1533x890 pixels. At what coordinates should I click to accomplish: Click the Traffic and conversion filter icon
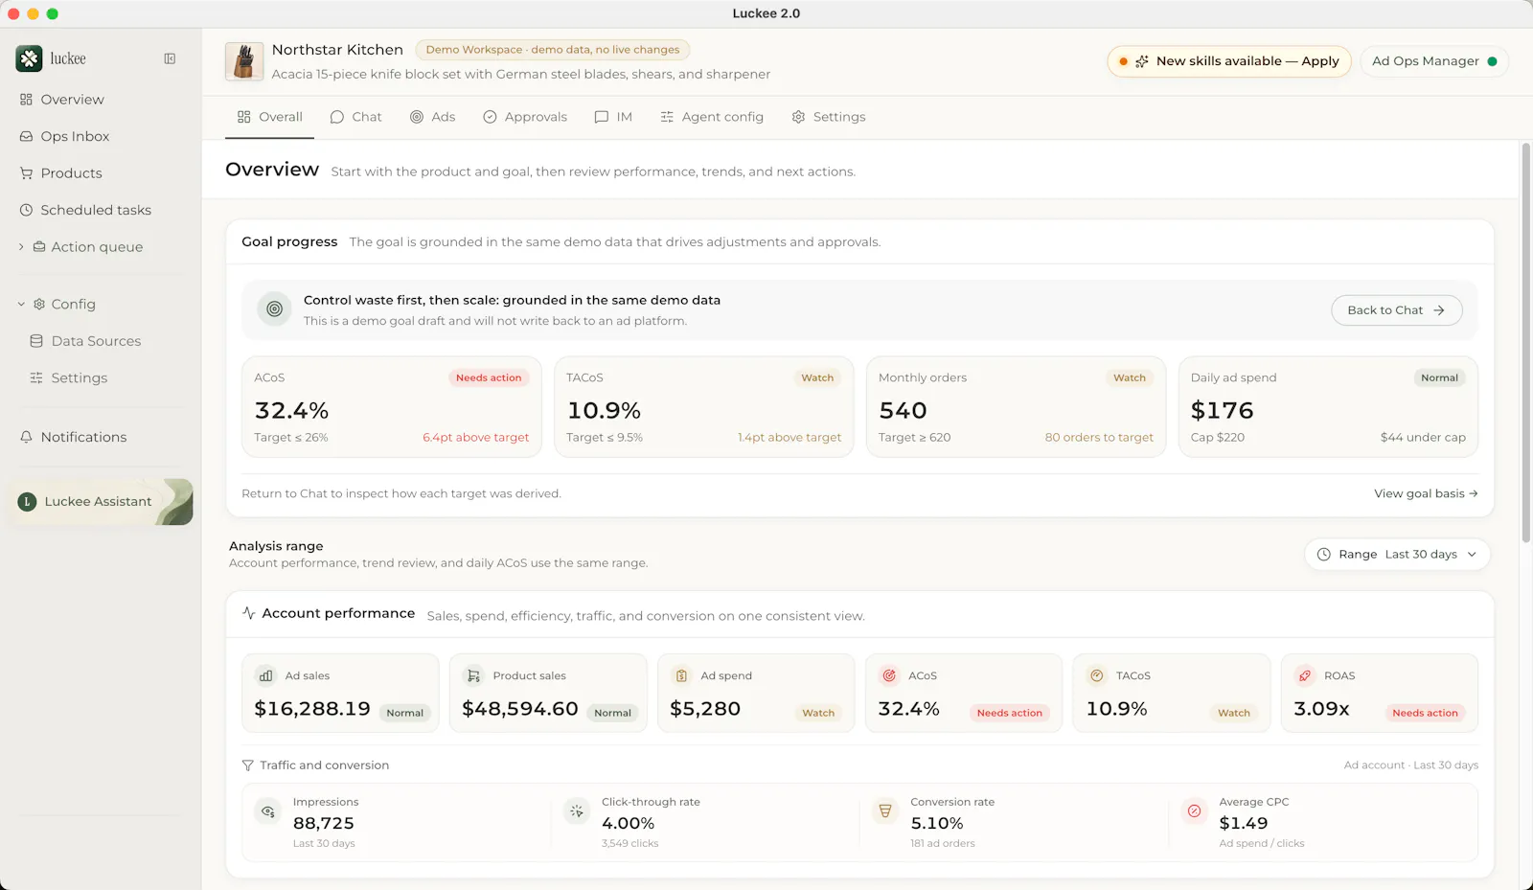pyautogui.click(x=248, y=765)
